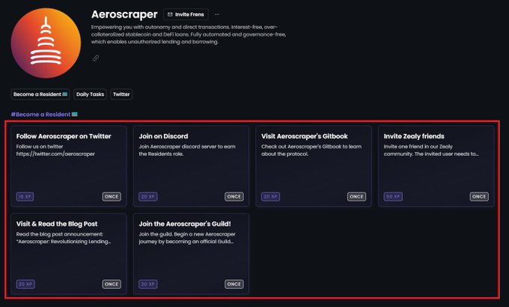Open the Invite Zealy friends quest card
This screenshot has height=307, width=509.
click(x=436, y=166)
